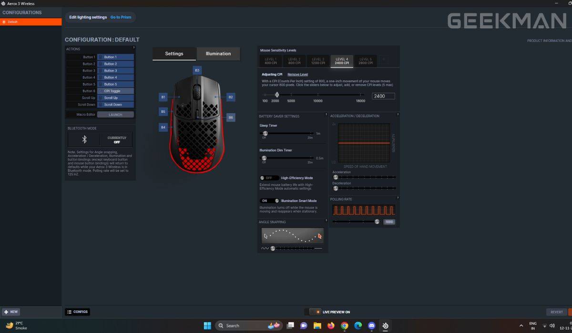Select the B3 marker above the mouse

(197, 70)
